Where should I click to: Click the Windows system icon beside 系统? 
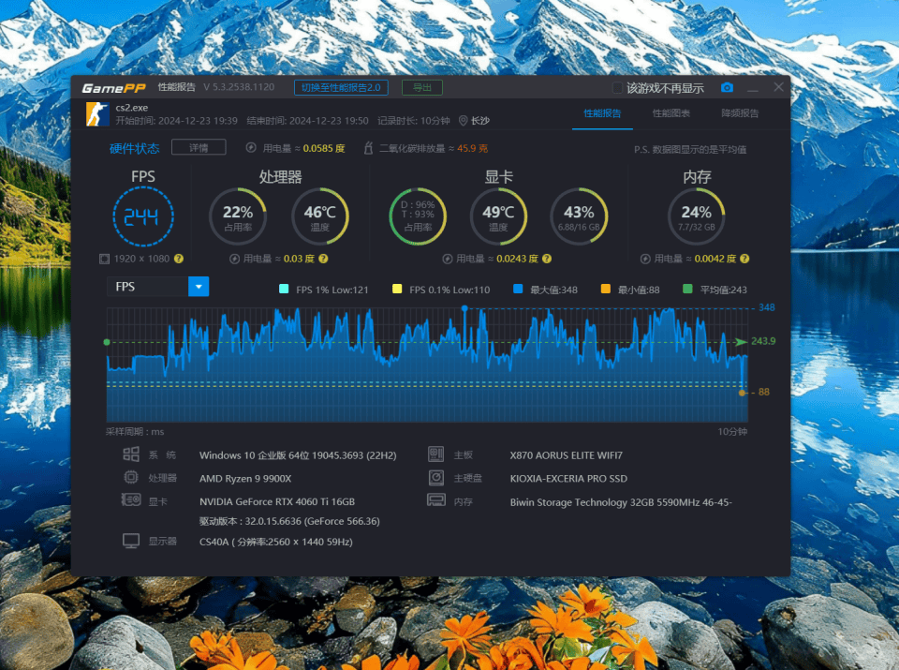click(x=131, y=454)
